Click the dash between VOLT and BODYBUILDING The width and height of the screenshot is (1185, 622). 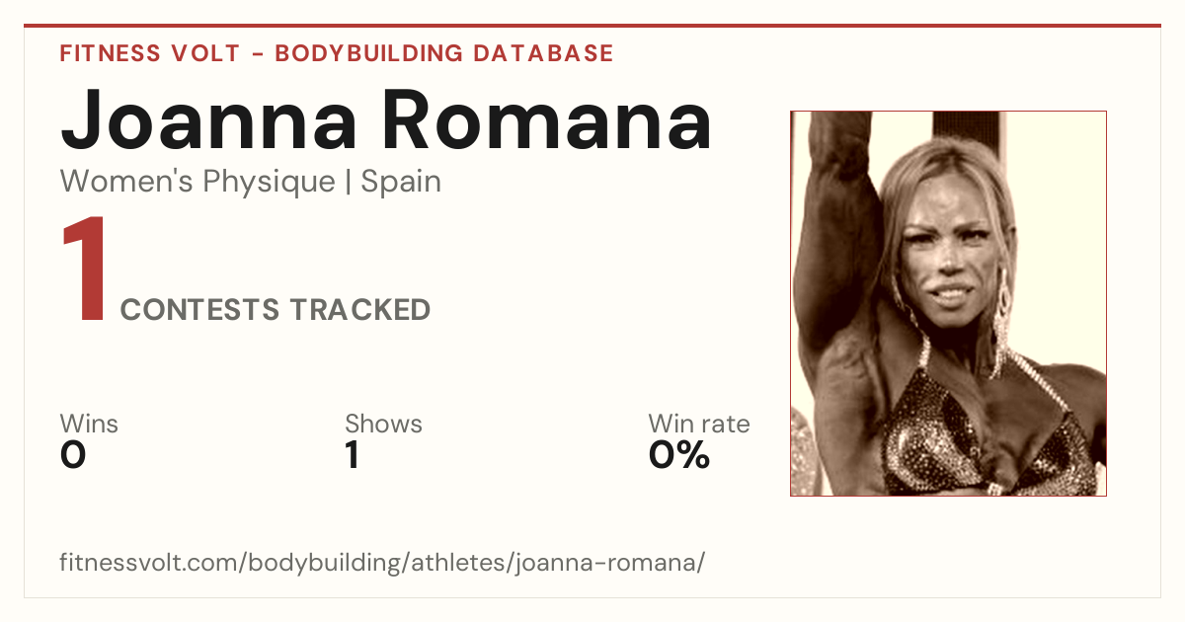click(257, 53)
